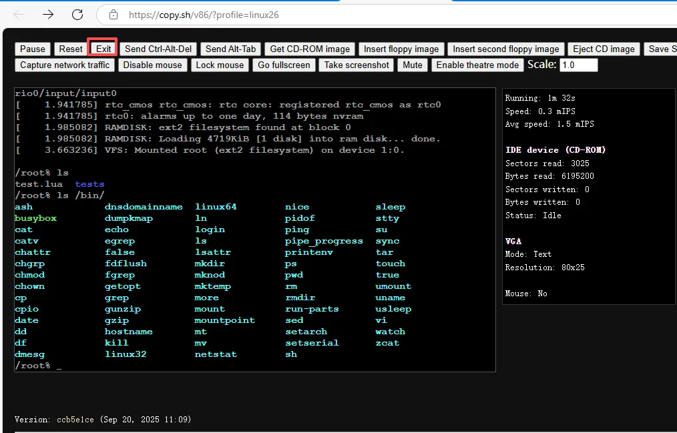Screen dimensions: 677x433
Task: Go fullscreen with the emulator
Action: point(284,65)
